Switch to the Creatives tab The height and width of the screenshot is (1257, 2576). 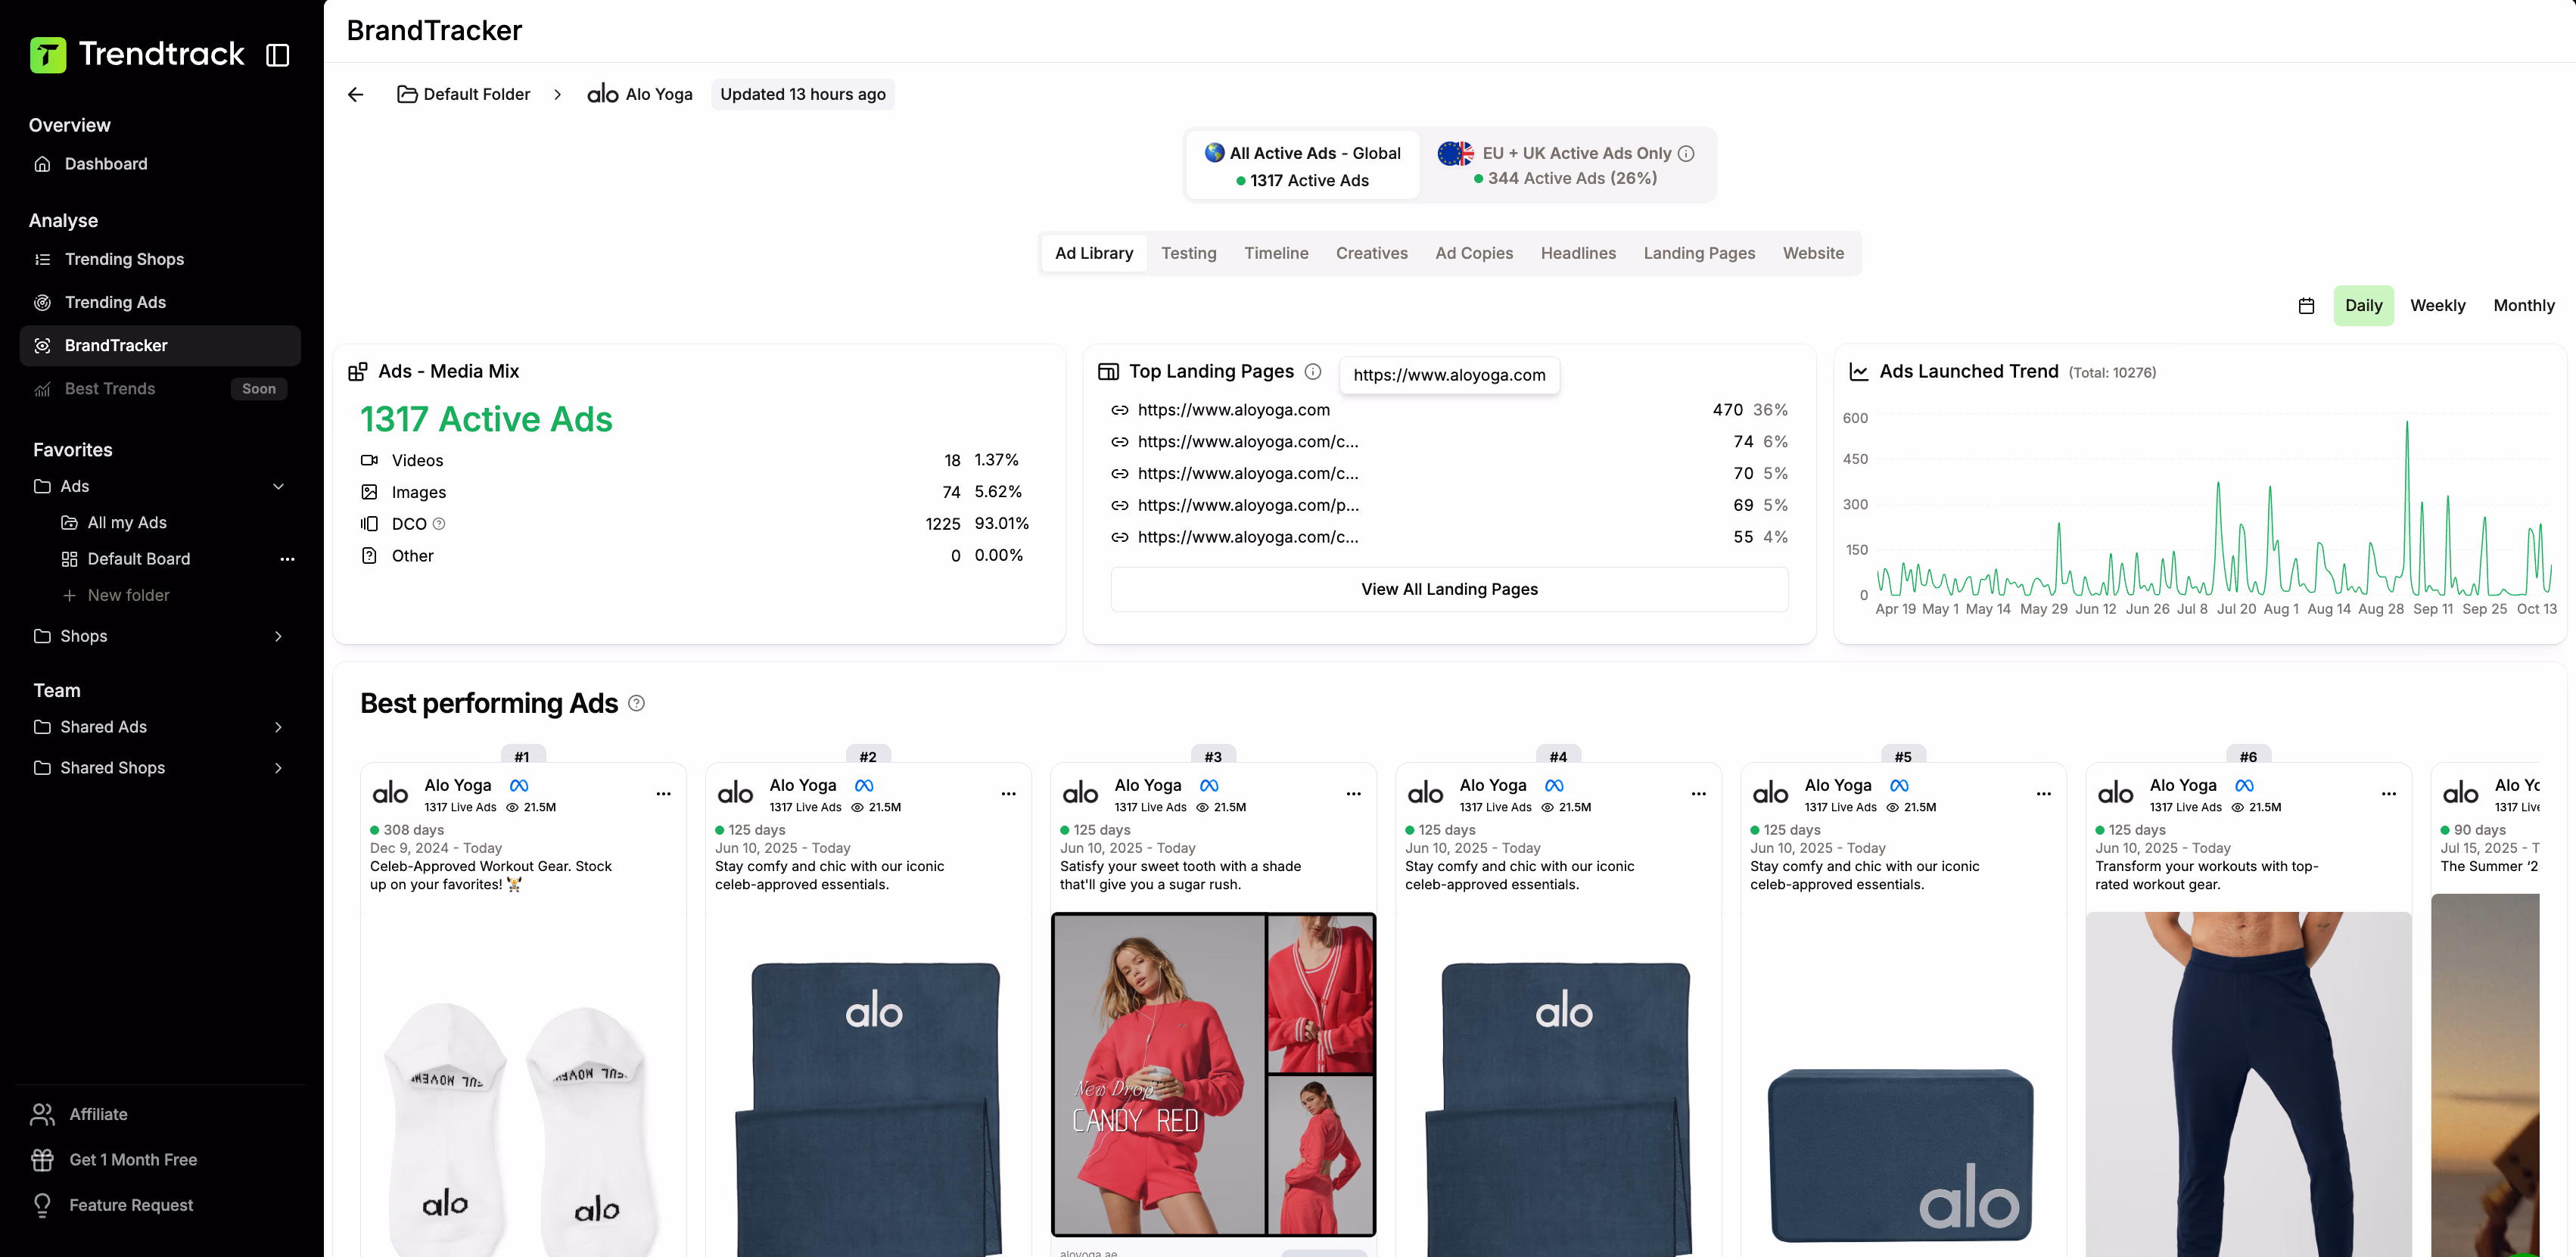click(1371, 253)
